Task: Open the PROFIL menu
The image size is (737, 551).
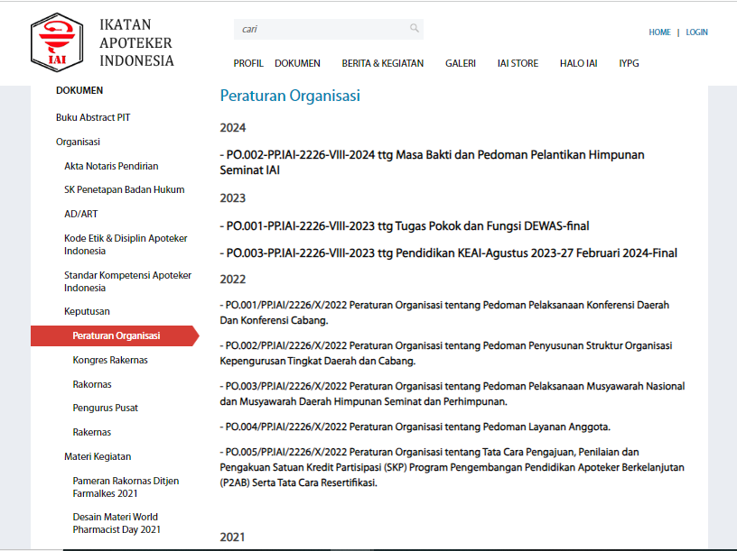Action: [x=248, y=63]
